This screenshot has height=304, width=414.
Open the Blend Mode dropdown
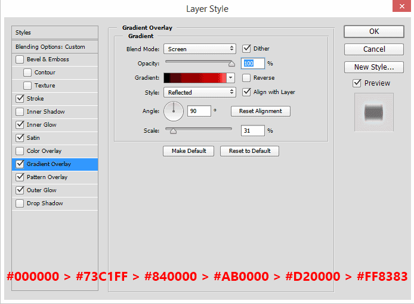click(x=199, y=49)
